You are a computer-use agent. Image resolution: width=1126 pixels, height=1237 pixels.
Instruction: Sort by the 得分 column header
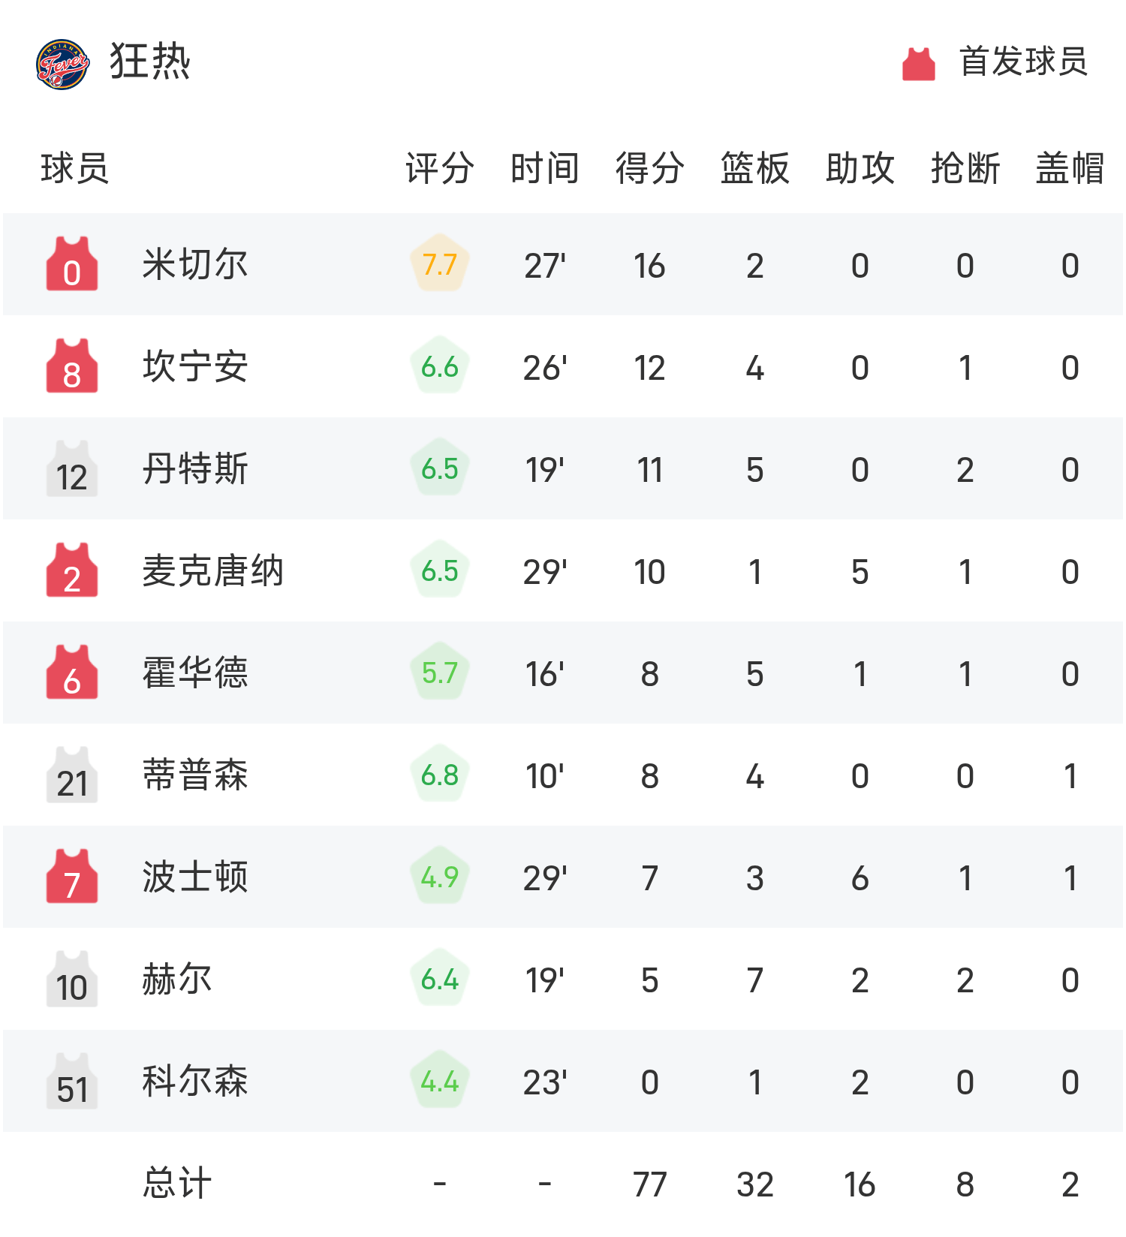click(x=650, y=168)
